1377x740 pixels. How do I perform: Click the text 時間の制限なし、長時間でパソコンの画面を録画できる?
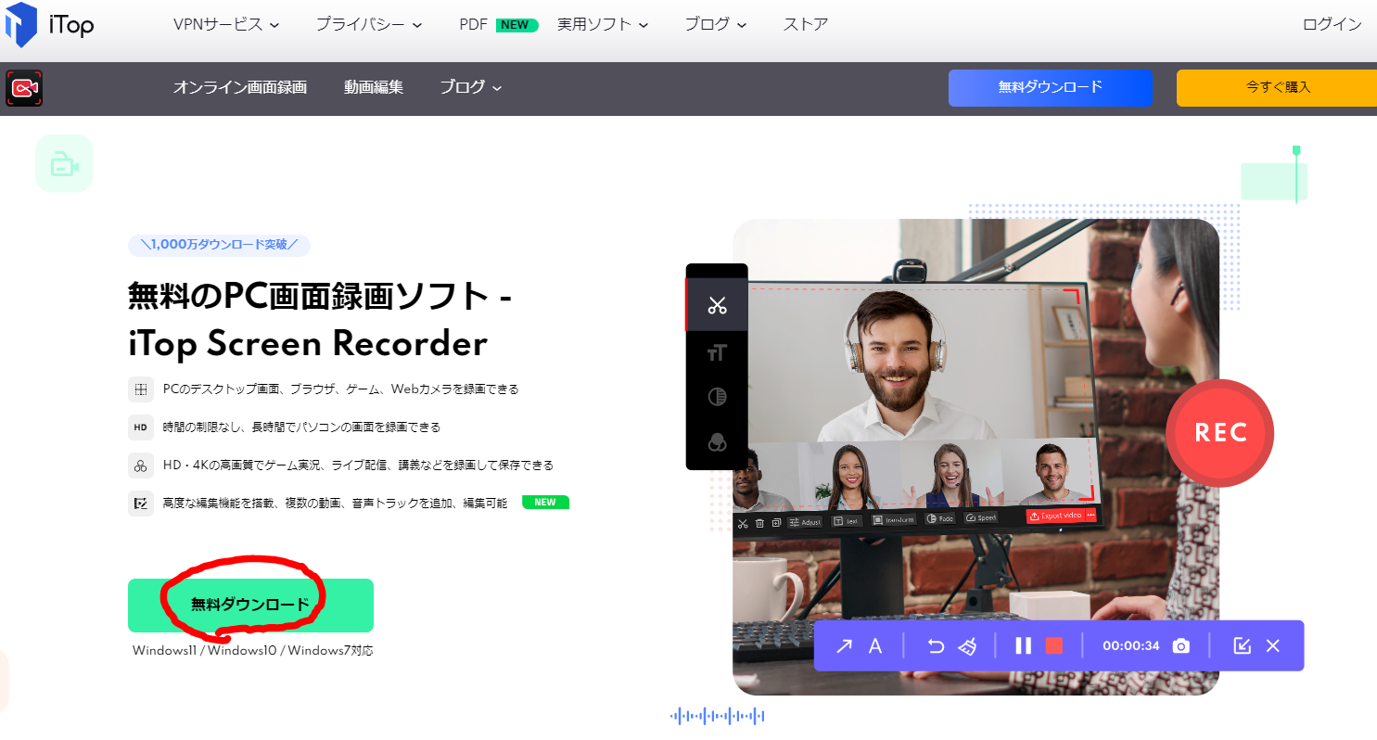301,427
